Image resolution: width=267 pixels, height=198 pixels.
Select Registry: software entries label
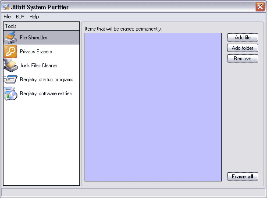(46, 94)
